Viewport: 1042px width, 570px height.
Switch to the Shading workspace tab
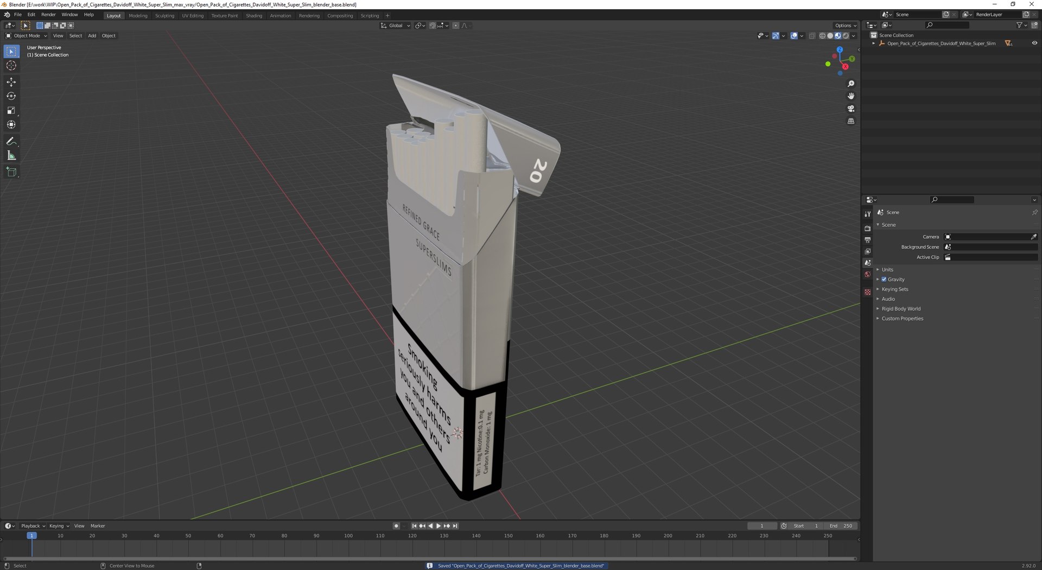pyautogui.click(x=253, y=16)
